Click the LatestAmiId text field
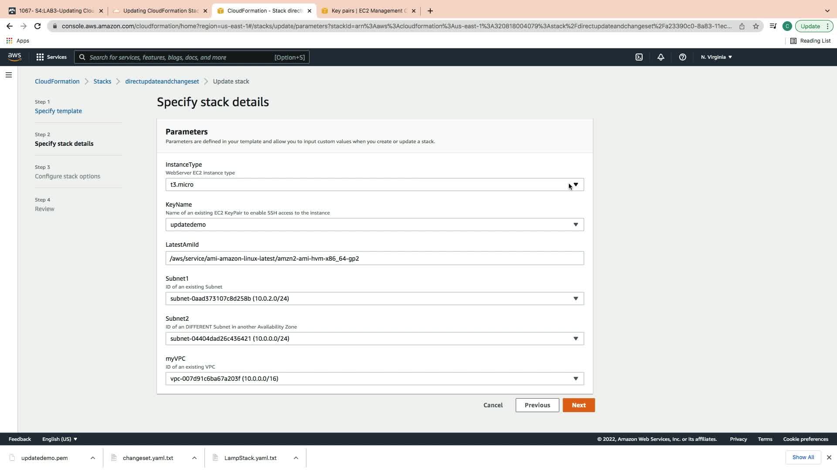Viewport: 837px width, 470px height. click(x=374, y=258)
